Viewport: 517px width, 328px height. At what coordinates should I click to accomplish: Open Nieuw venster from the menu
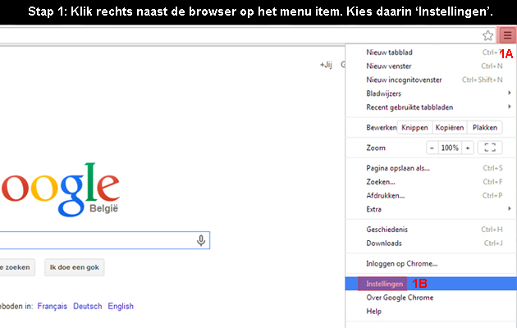[431, 66]
